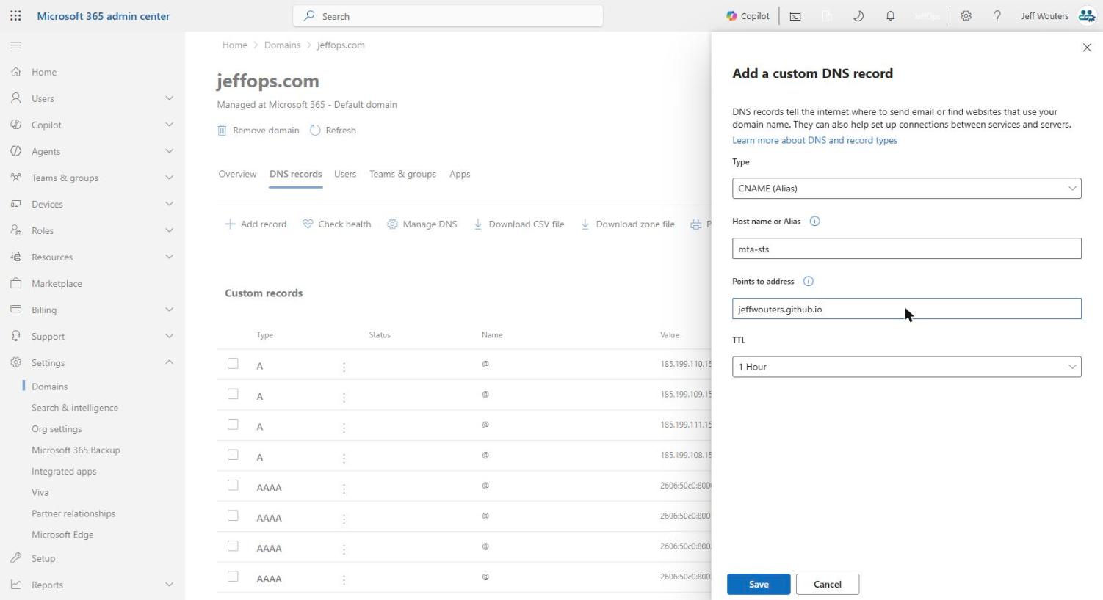Image resolution: width=1103 pixels, height=600 pixels.
Task: Click in Points to address field
Action: 906,309
